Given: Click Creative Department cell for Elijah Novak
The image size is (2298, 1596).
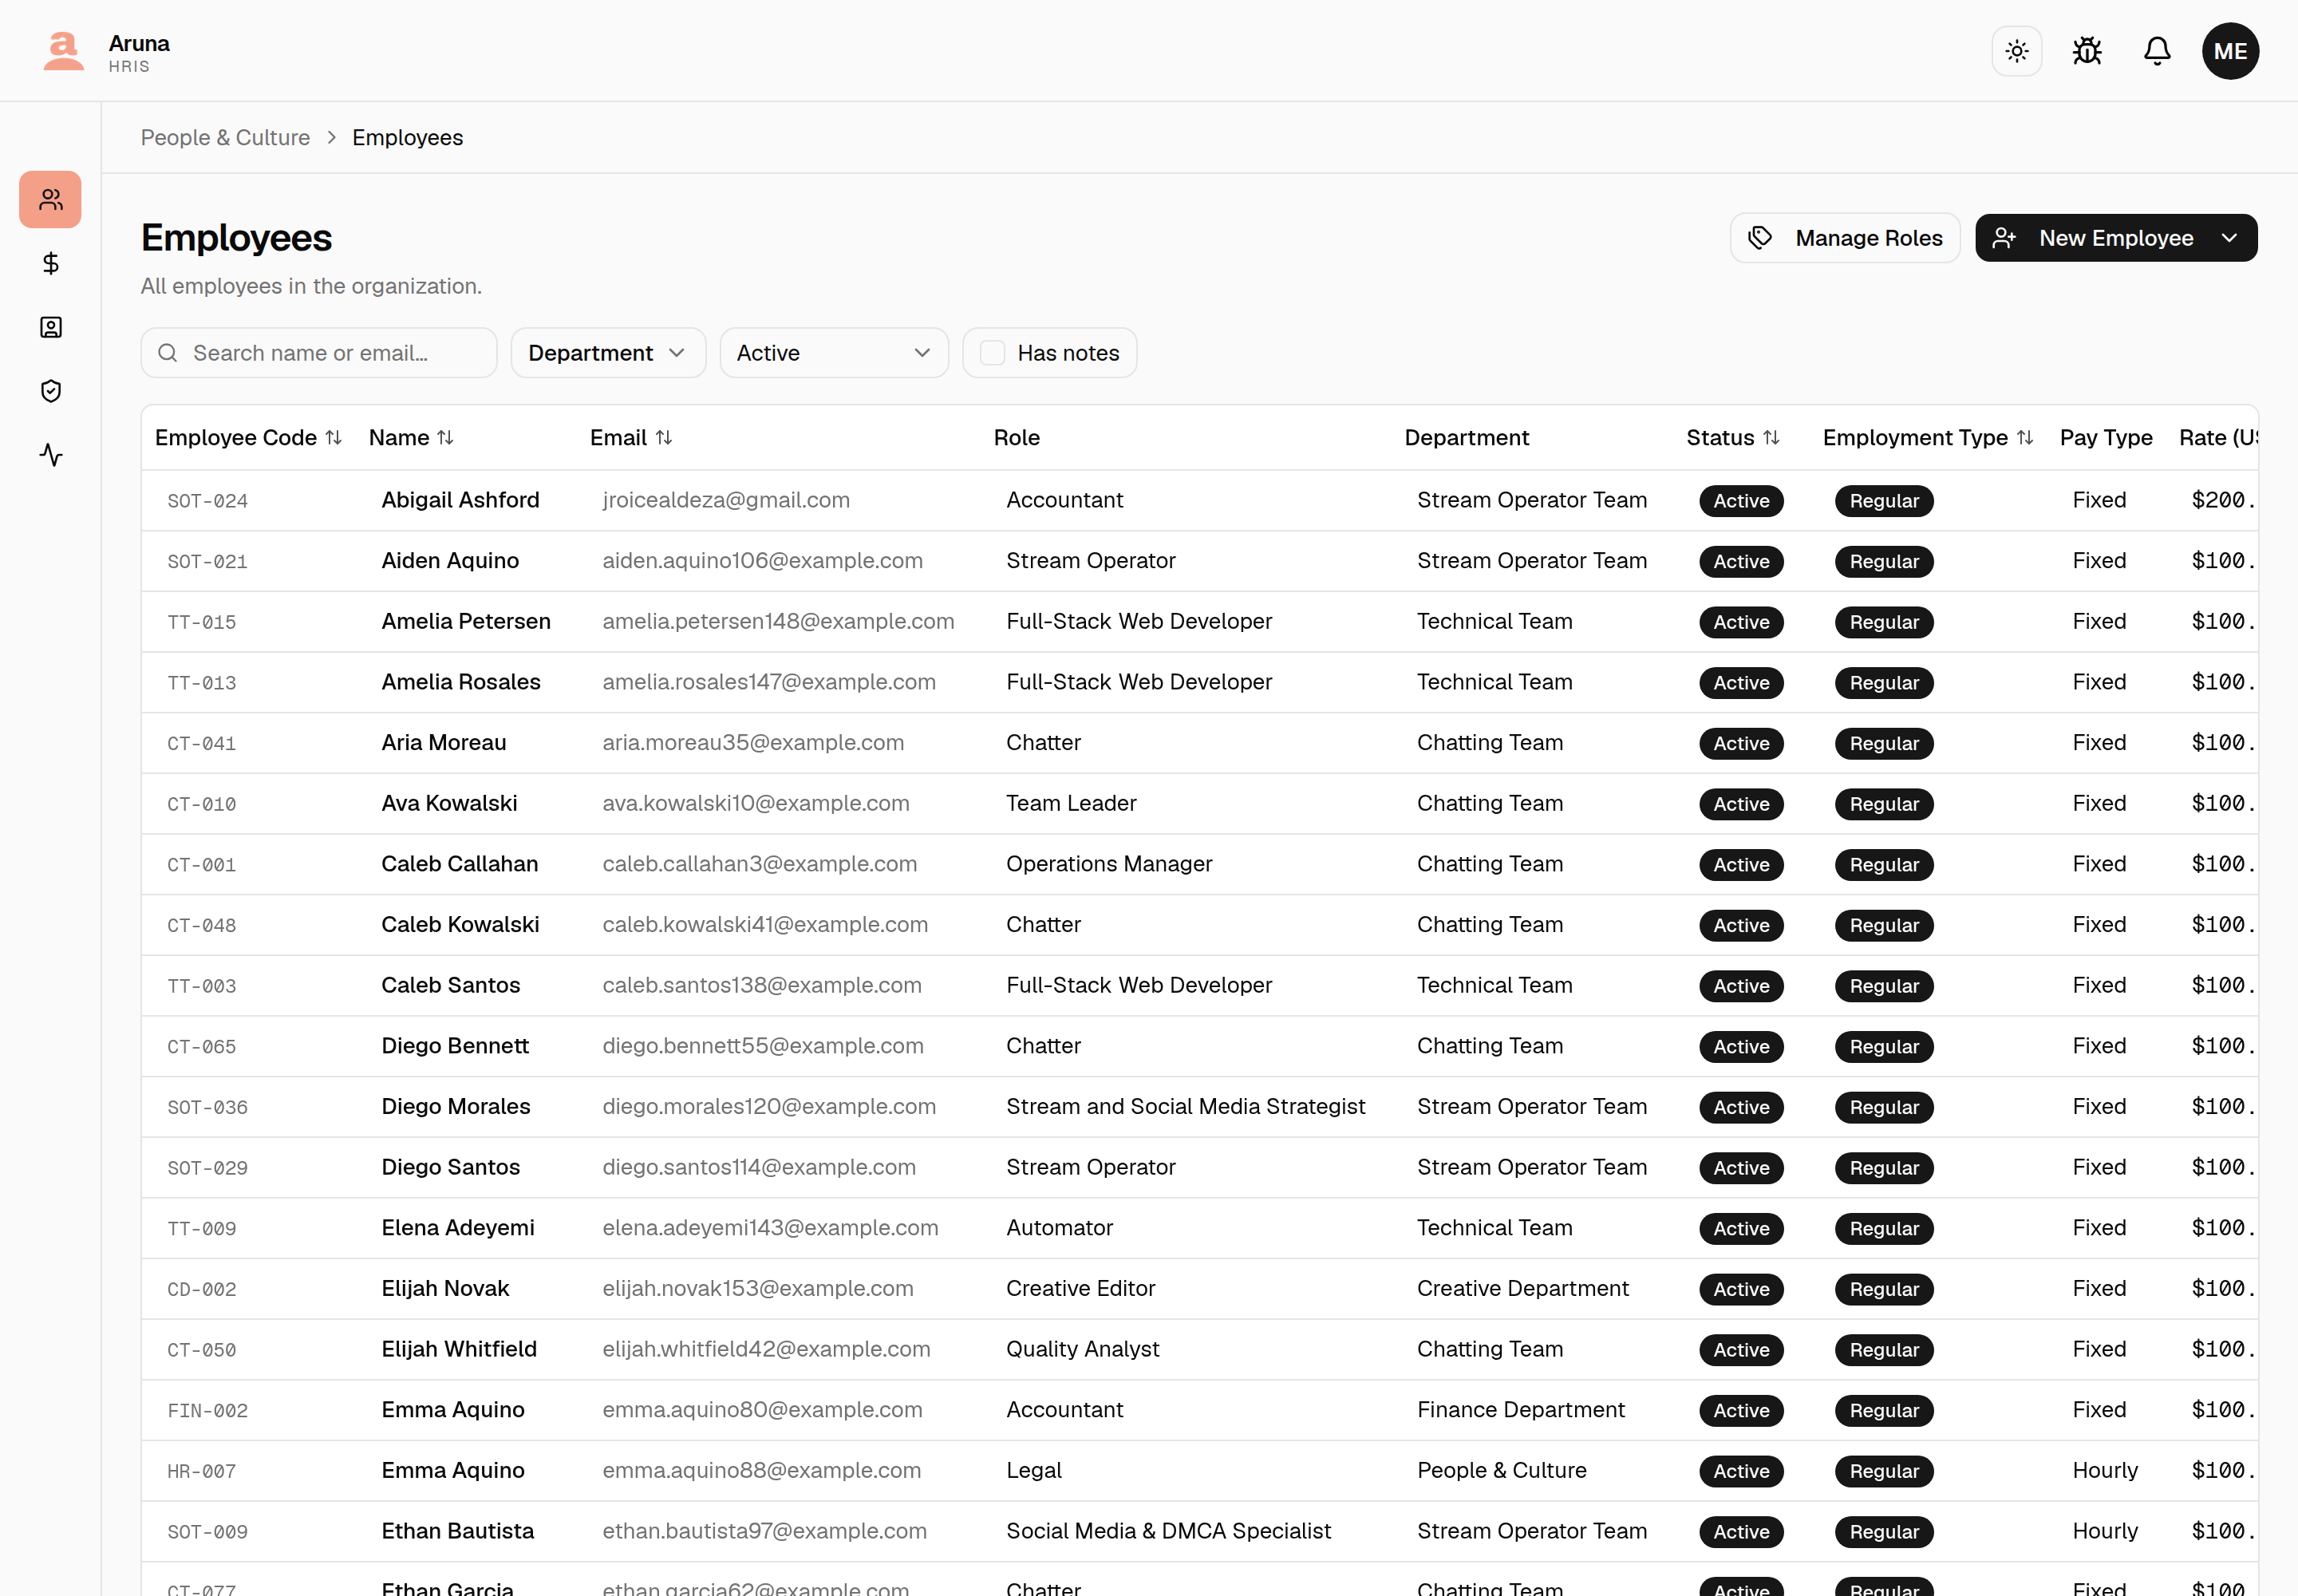Looking at the screenshot, I should pyautogui.click(x=1522, y=1289).
